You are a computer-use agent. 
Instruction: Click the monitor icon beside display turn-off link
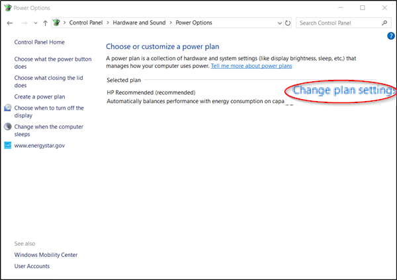tap(7, 108)
